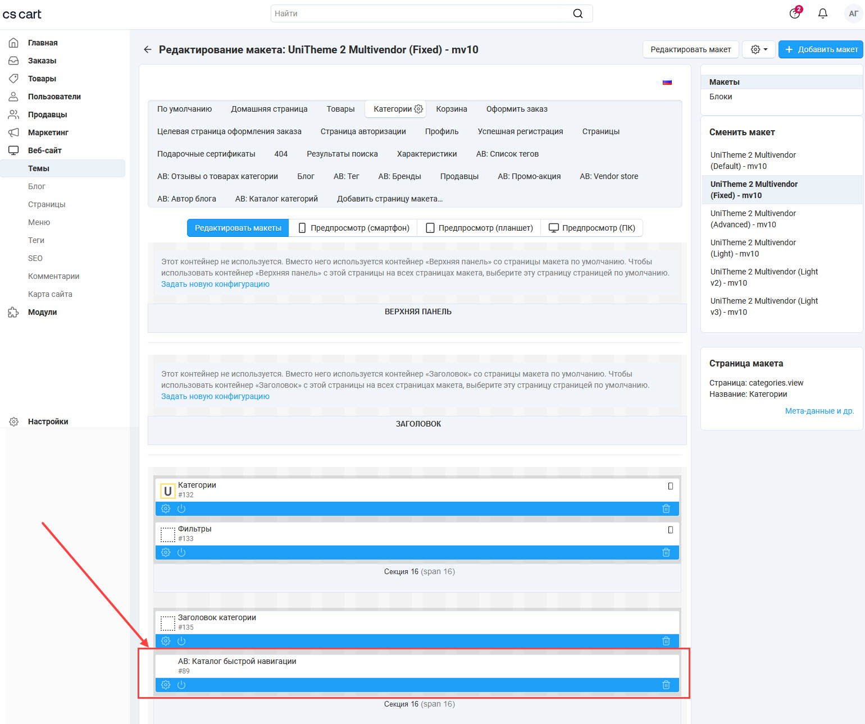The height and width of the screenshot is (724, 865).
Task: Click the Редактировать макет button
Action: (691, 49)
